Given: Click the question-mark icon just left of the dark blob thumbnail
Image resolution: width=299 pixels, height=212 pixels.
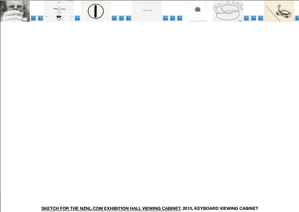Looking at the screenshot, I should (180, 18).
